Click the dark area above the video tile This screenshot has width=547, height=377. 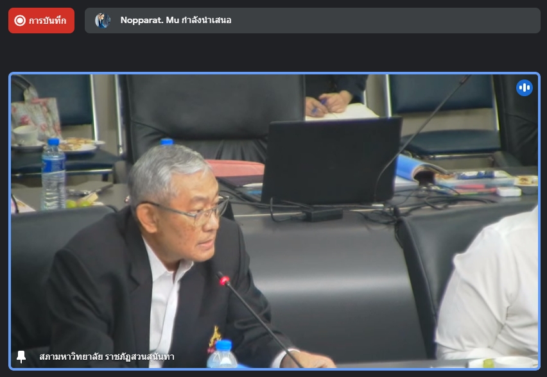273,54
